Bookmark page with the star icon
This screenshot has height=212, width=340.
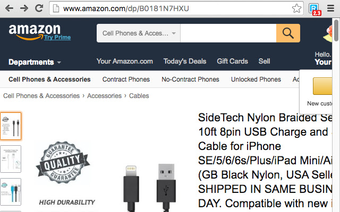296,9
